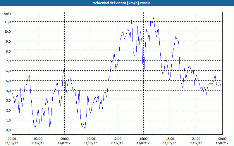234x146 pixels.
Task: Select the 11,0 y-axis label
Action: (7, 22)
